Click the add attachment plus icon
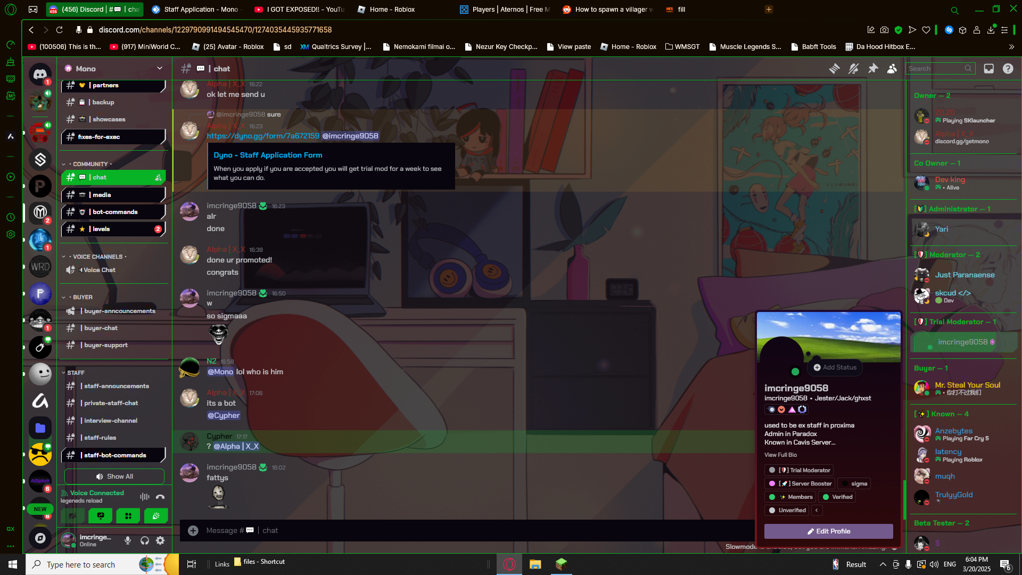The width and height of the screenshot is (1022, 575). tap(193, 530)
